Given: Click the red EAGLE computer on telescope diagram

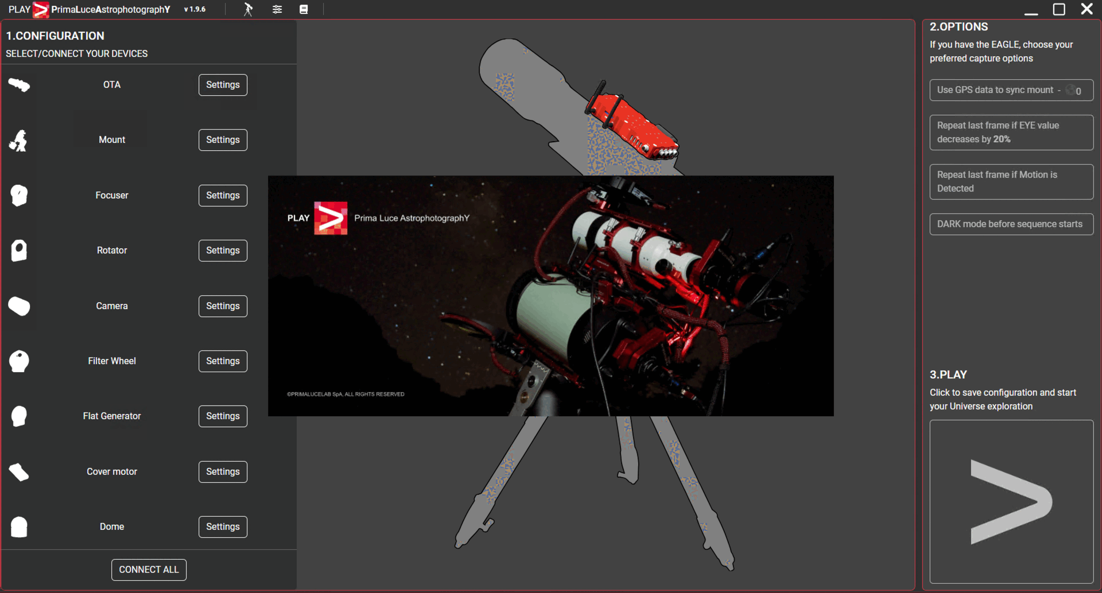Looking at the screenshot, I should coord(631,122).
